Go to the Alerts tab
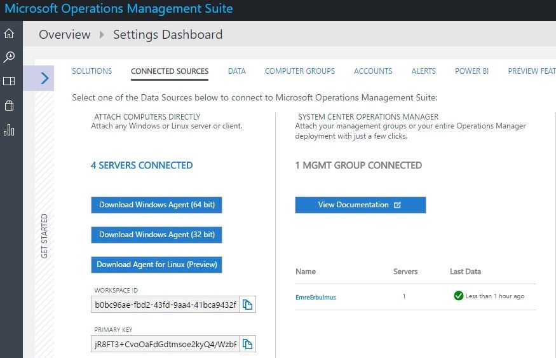 pos(423,71)
